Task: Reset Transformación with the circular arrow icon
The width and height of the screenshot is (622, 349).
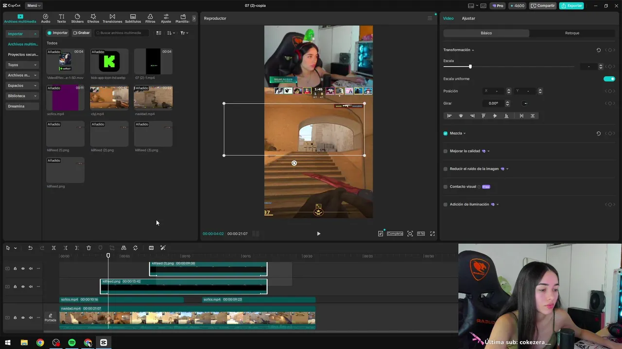Action: tap(599, 50)
